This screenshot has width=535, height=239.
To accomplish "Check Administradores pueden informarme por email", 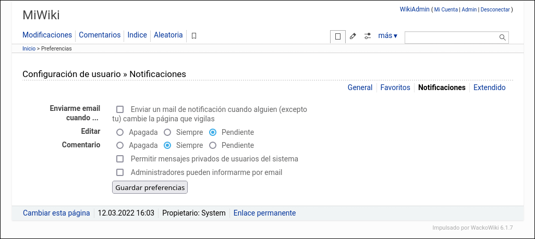I will (x=120, y=172).
